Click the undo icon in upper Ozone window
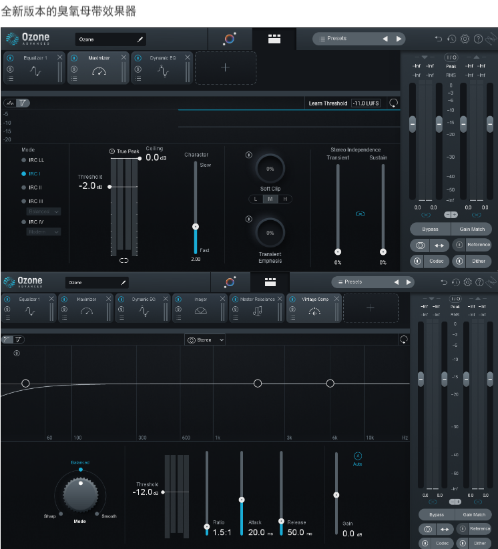The image size is (498, 549). 438,39
